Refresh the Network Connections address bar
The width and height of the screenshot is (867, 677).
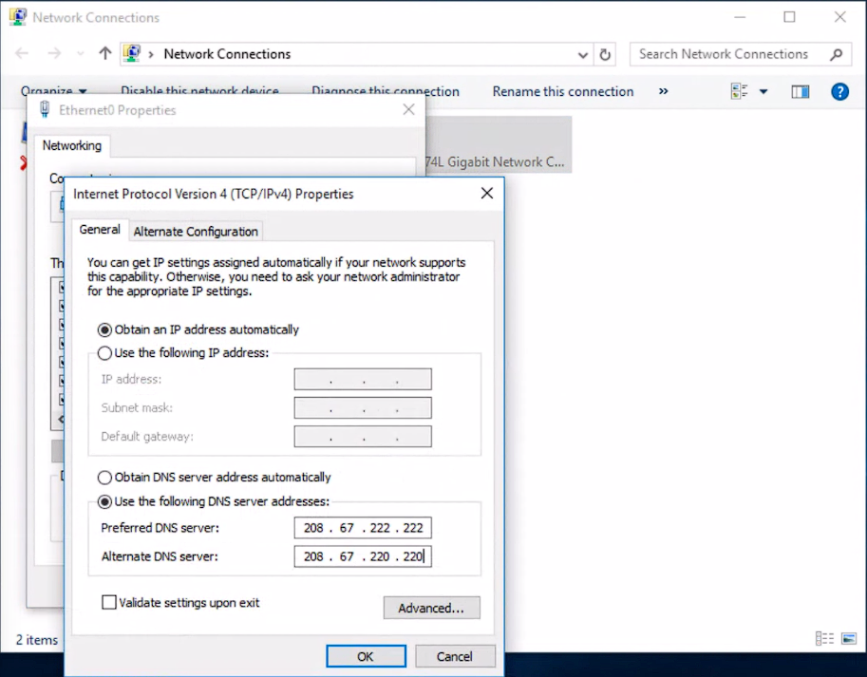pyautogui.click(x=606, y=54)
